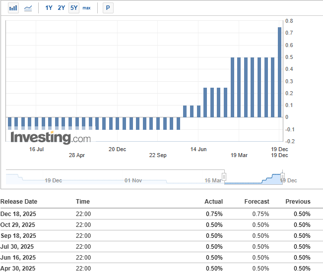Select the Oct 29, 2025 release date
This screenshot has width=323, height=274.
pos(18,225)
